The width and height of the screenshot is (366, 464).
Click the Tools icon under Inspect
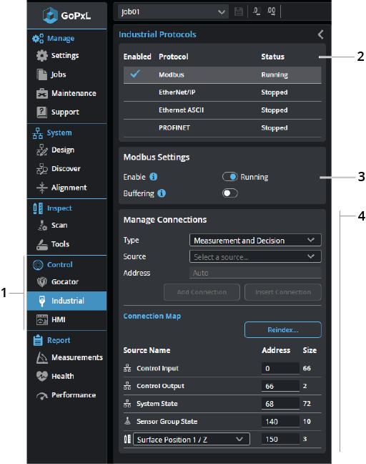tap(41, 244)
